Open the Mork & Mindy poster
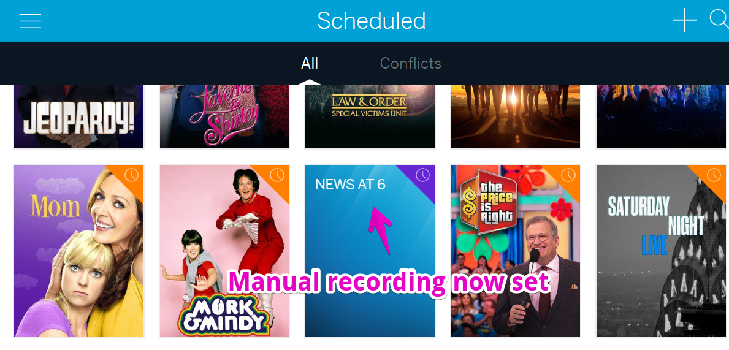 [224, 251]
